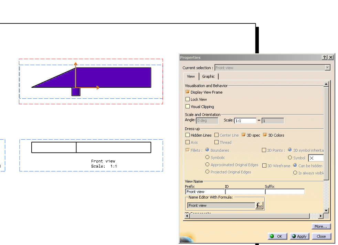Select Can be hidden radio option
This screenshot has height=245, width=338.
pos(295,165)
